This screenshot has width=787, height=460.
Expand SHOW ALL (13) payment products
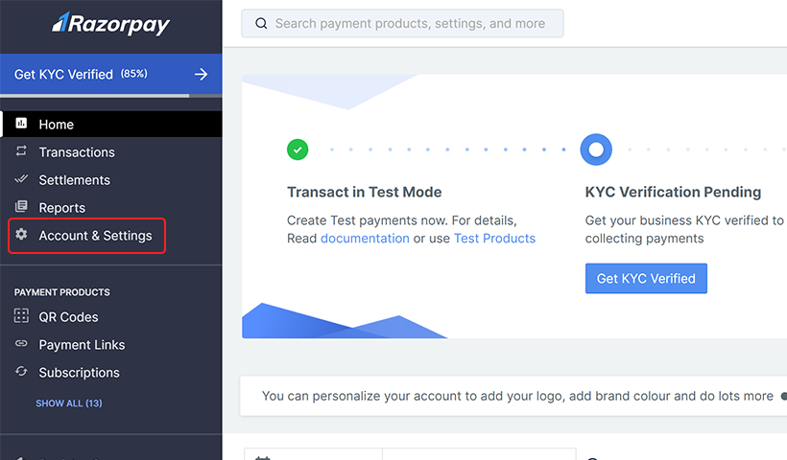pos(69,402)
